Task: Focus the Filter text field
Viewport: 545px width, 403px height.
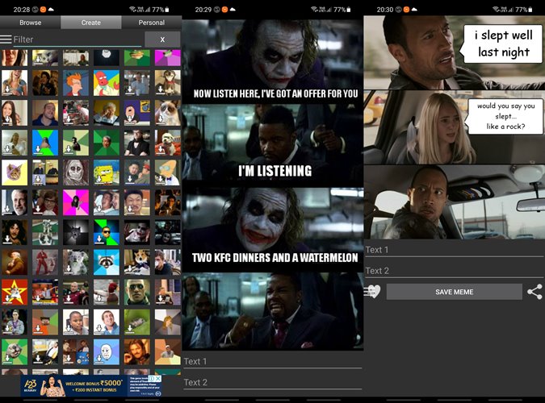Action: [x=78, y=39]
